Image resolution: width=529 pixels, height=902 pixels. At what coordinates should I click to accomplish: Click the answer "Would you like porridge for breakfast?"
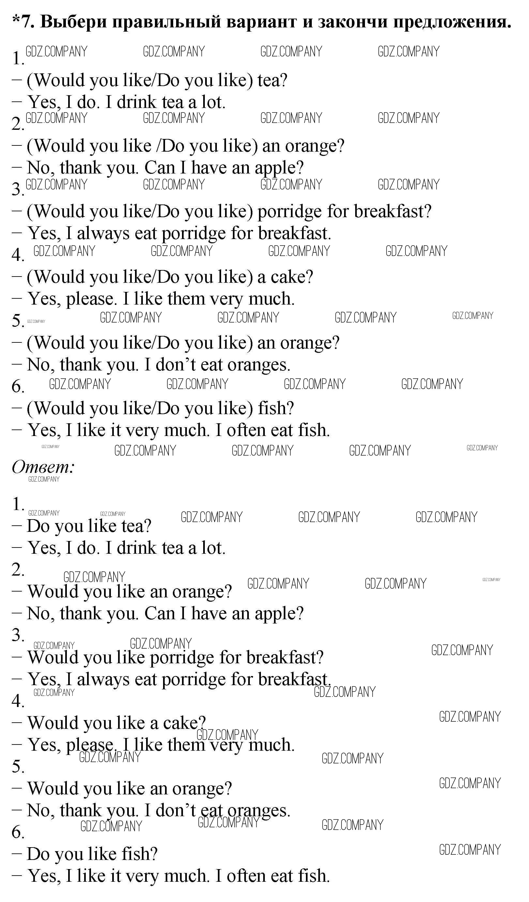175,657
